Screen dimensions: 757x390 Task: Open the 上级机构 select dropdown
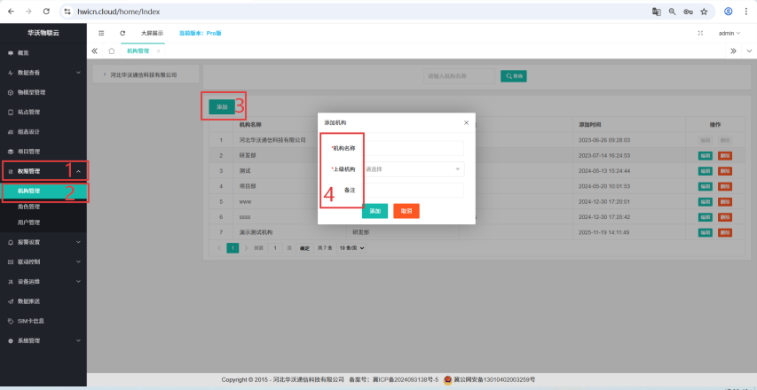click(412, 168)
